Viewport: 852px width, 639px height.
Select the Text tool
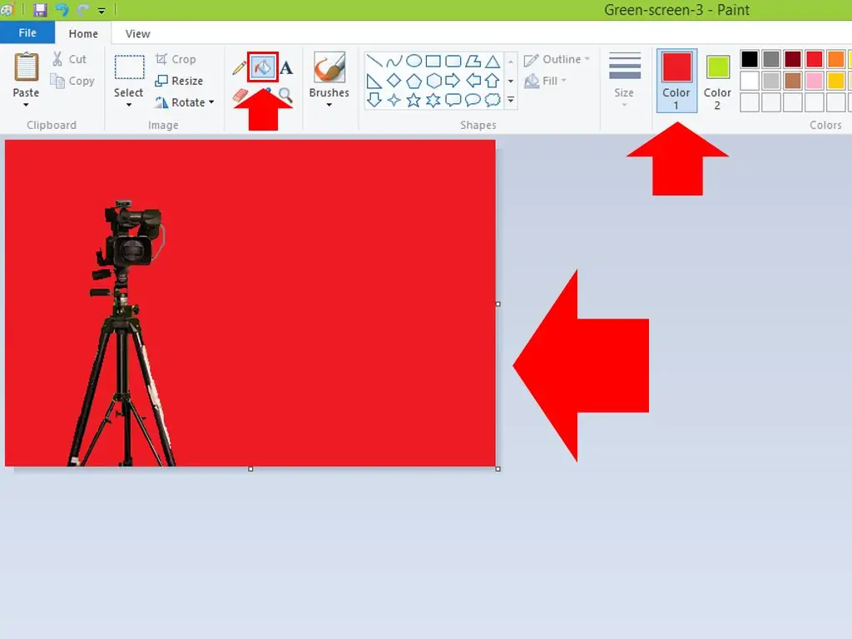coord(286,68)
